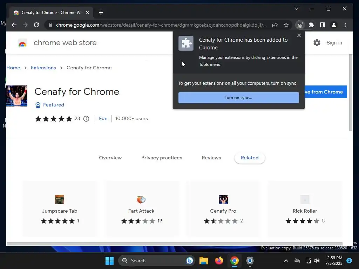Click Chrome taskbar icon
Screen dimensions: 359x269
[235, 261]
